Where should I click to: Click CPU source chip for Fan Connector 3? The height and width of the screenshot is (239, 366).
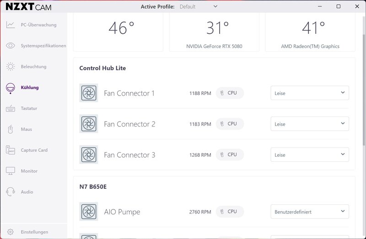(230, 154)
